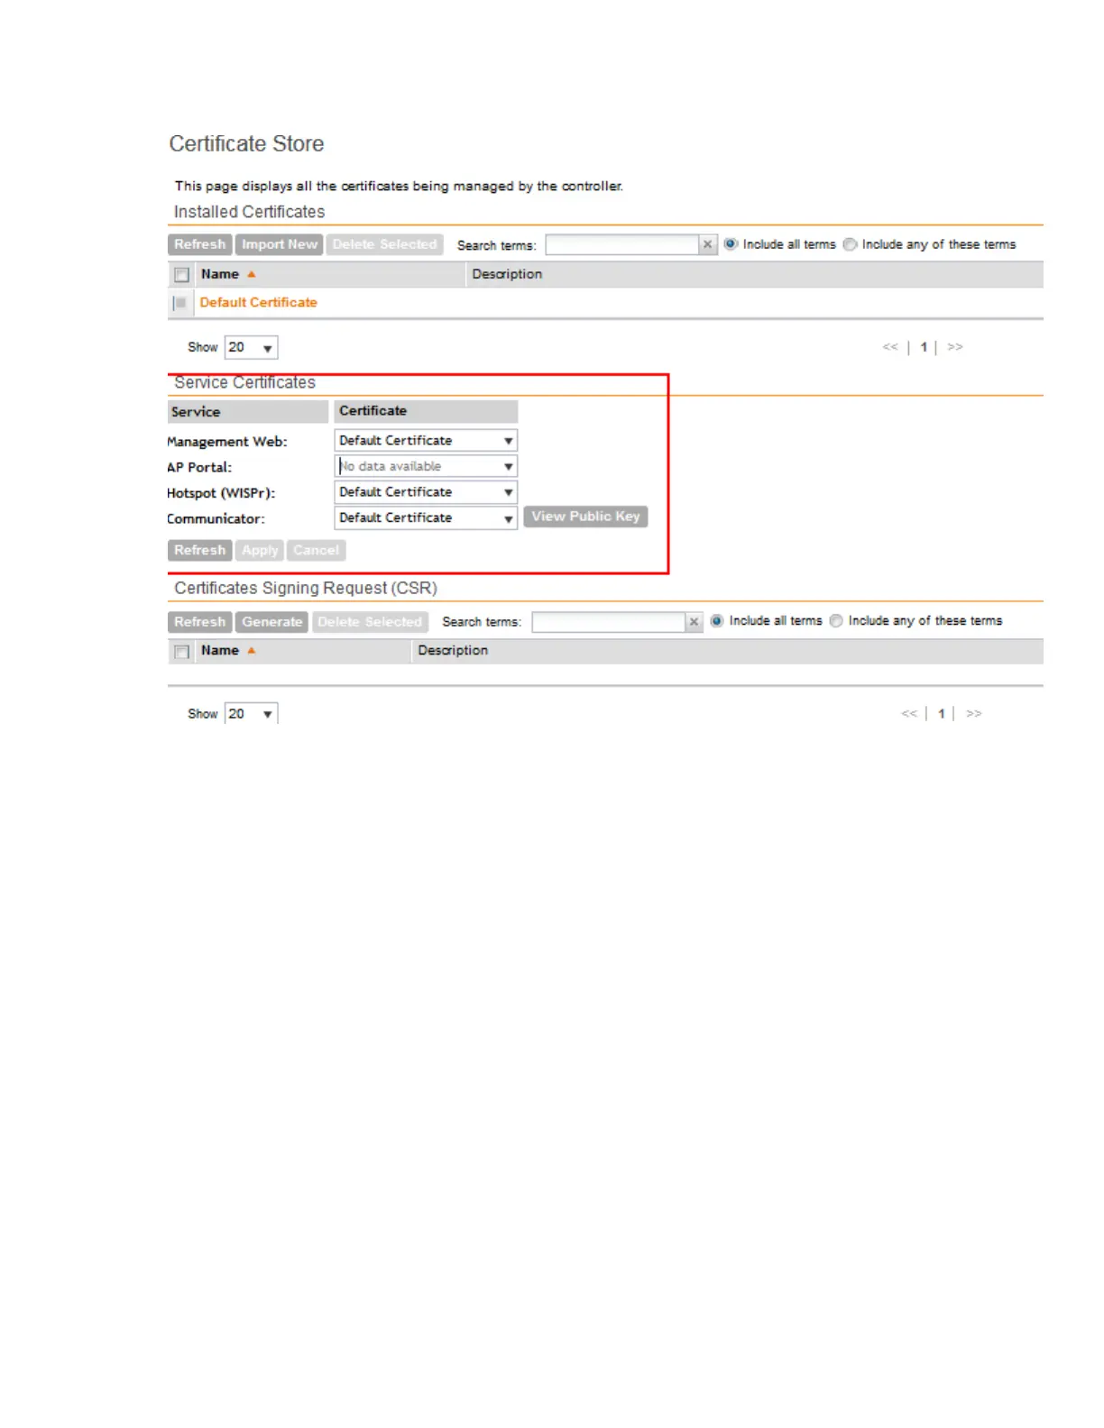
Task: Click Import New certificate button
Action: [280, 244]
